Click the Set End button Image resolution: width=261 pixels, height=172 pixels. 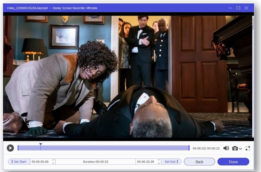[171, 161]
